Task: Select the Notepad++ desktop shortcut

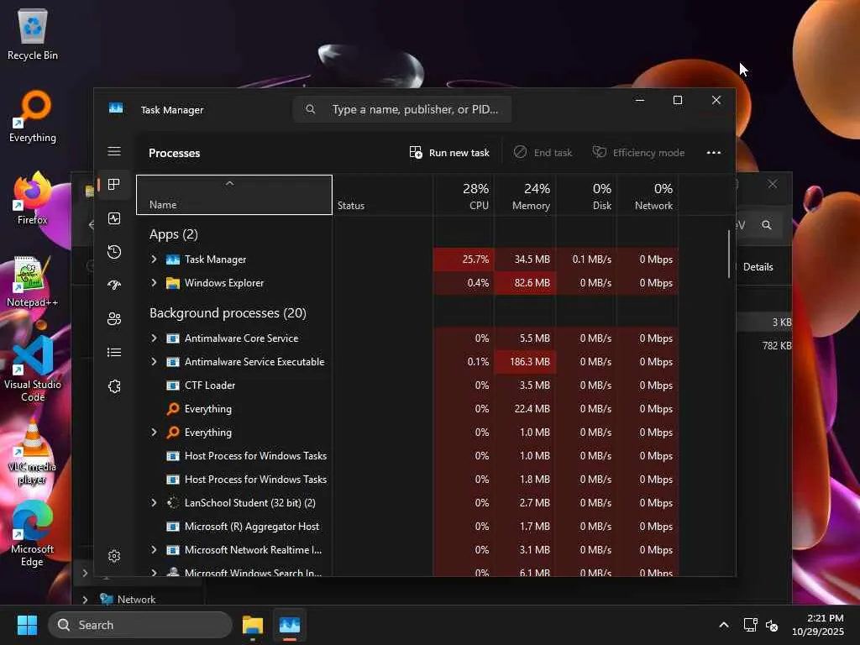Action: 33,281
